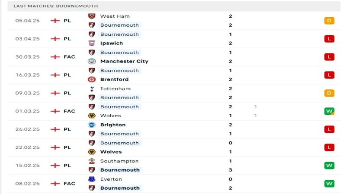This screenshot has height=194, width=346.
Task: Click the England flag on 16.03.25 row
Action: point(55,75)
